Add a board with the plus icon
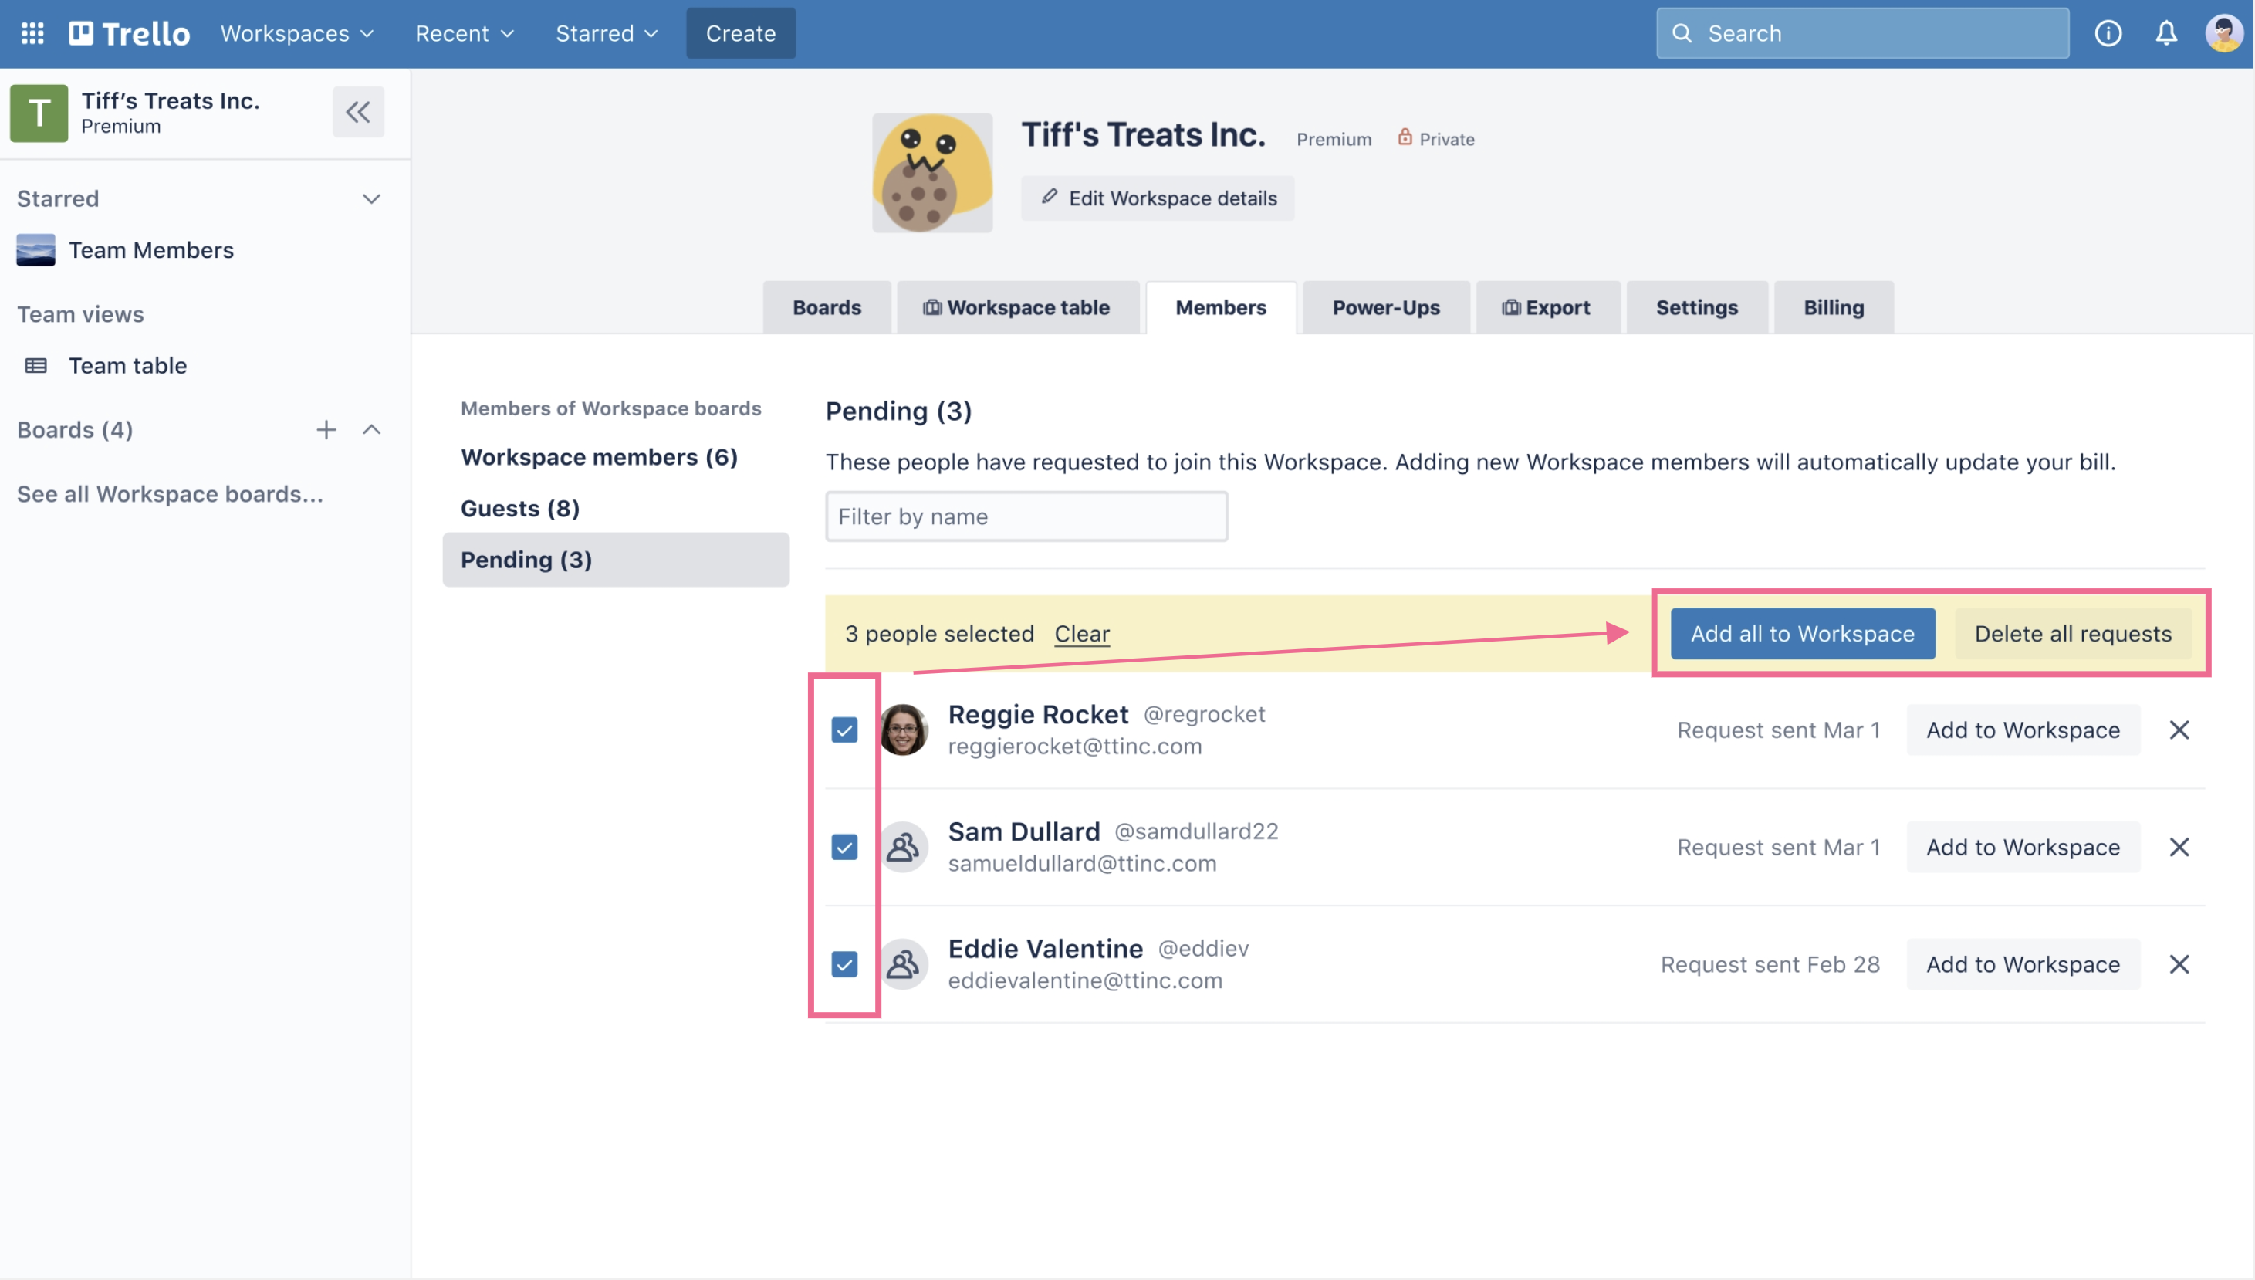This screenshot has width=2255, height=1280. coord(326,430)
